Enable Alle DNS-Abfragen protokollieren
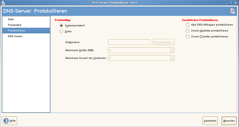 pyautogui.click(x=188, y=25)
